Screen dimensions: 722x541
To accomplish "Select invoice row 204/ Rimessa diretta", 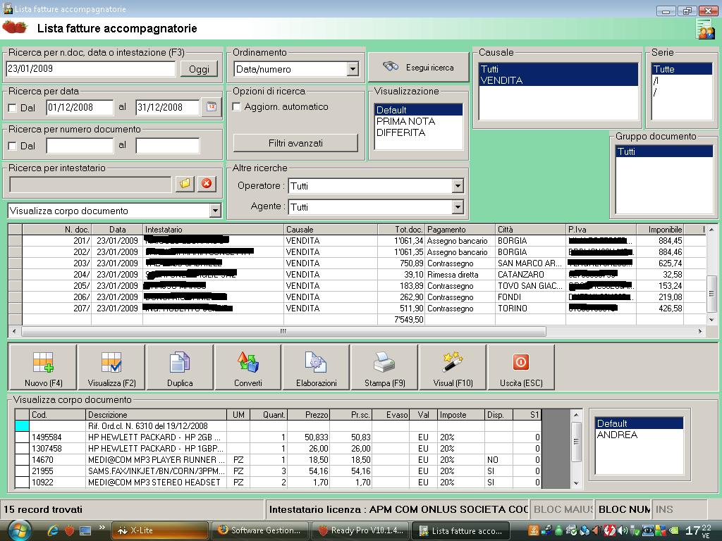I will tap(357, 275).
